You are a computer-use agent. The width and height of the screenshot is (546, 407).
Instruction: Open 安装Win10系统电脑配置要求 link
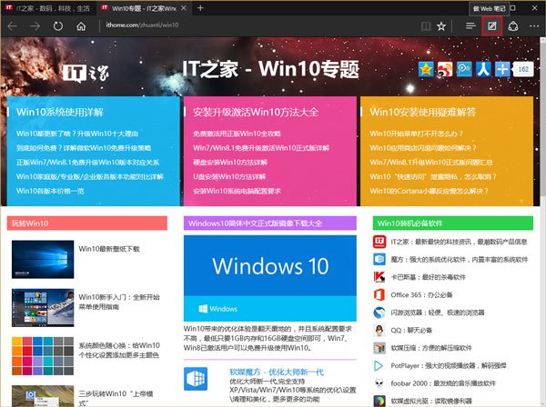(237, 191)
